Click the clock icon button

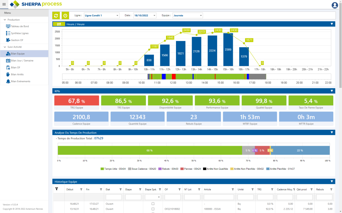(65, 16)
